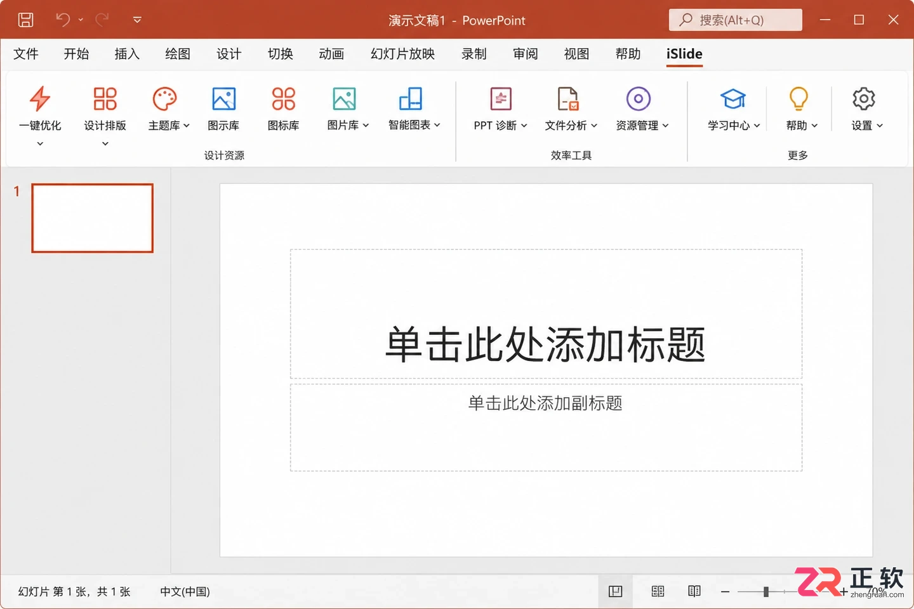Switch to the 审阅 ribbon tab
The image size is (914, 609).
(526, 54)
